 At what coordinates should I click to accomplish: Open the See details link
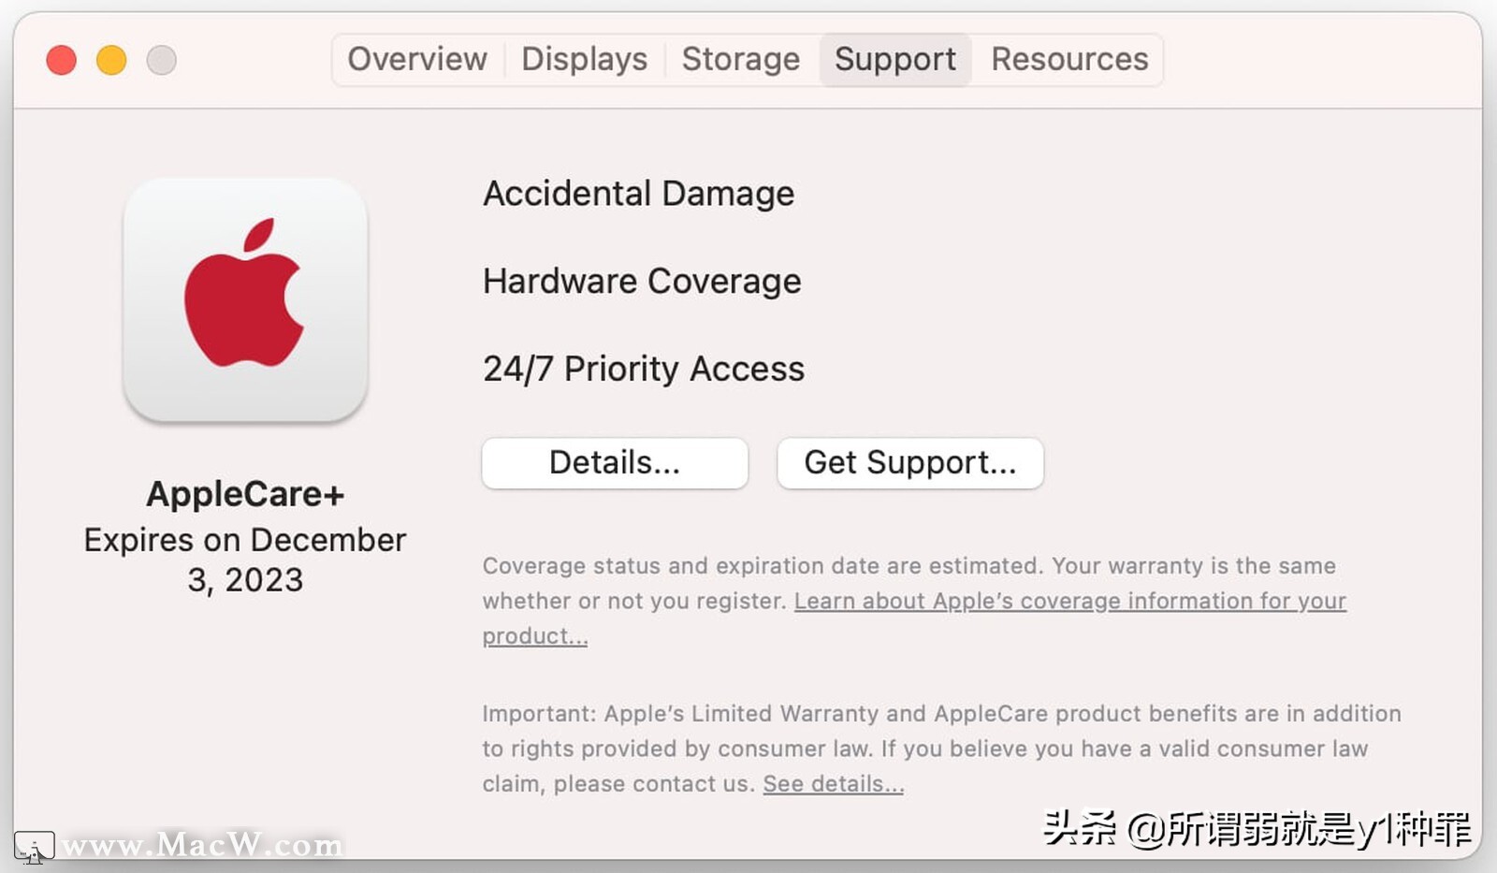tap(831, 783)
